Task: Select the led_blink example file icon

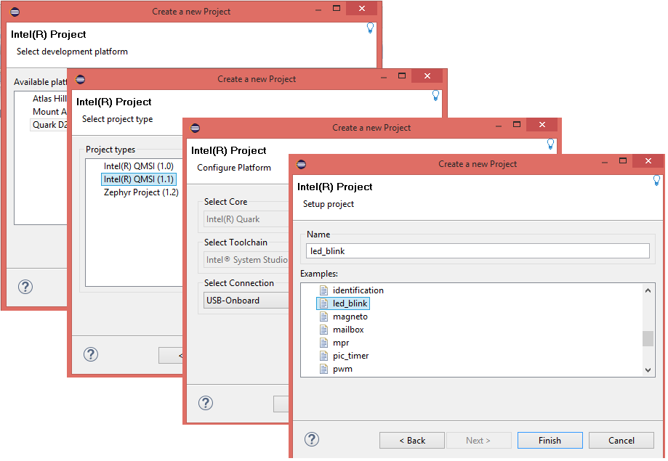Action: [323, 303]
